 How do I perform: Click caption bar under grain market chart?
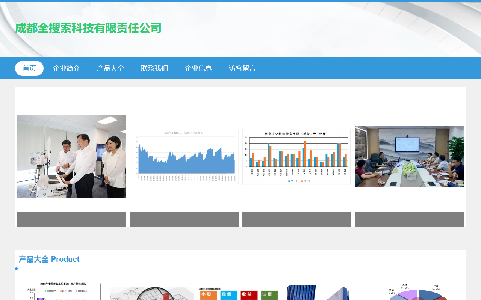(297, 220)
